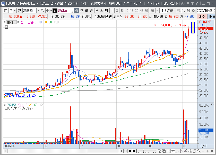Viewport: 216px width, 155px height.
Task: Click the scroll-left arrow at bottom left
Action: tap(5, 151)
